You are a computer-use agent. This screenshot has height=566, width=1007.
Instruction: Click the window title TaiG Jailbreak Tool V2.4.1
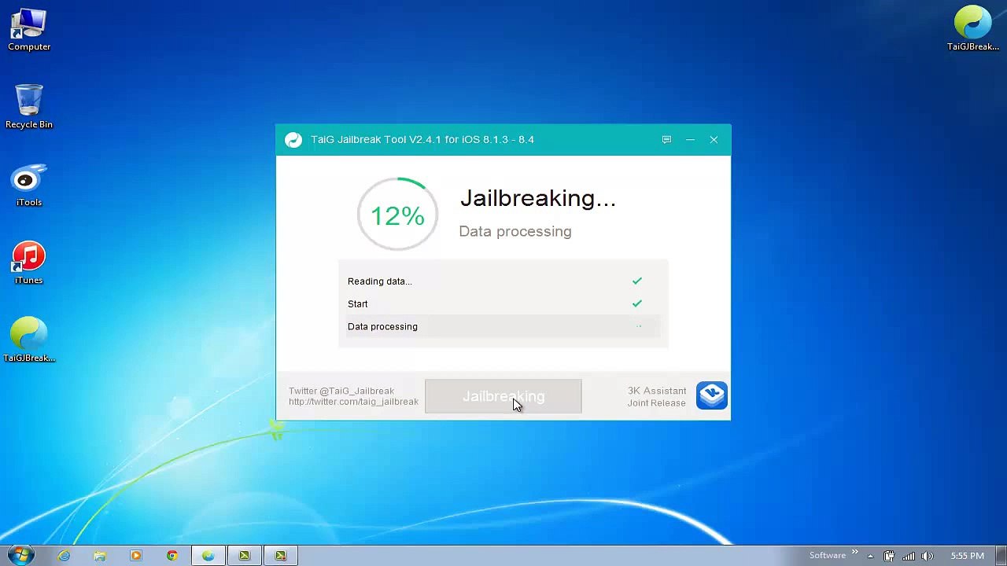422,140
